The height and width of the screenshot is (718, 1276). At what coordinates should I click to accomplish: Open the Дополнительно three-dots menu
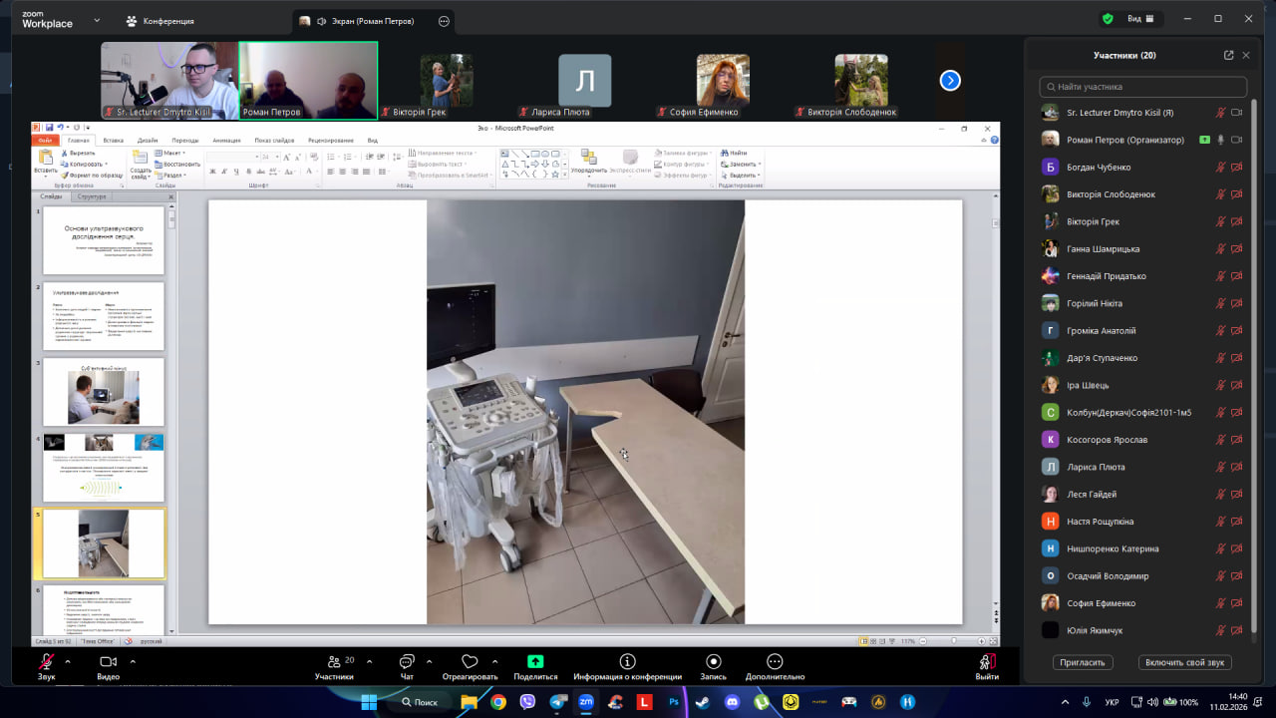(775, 662)
